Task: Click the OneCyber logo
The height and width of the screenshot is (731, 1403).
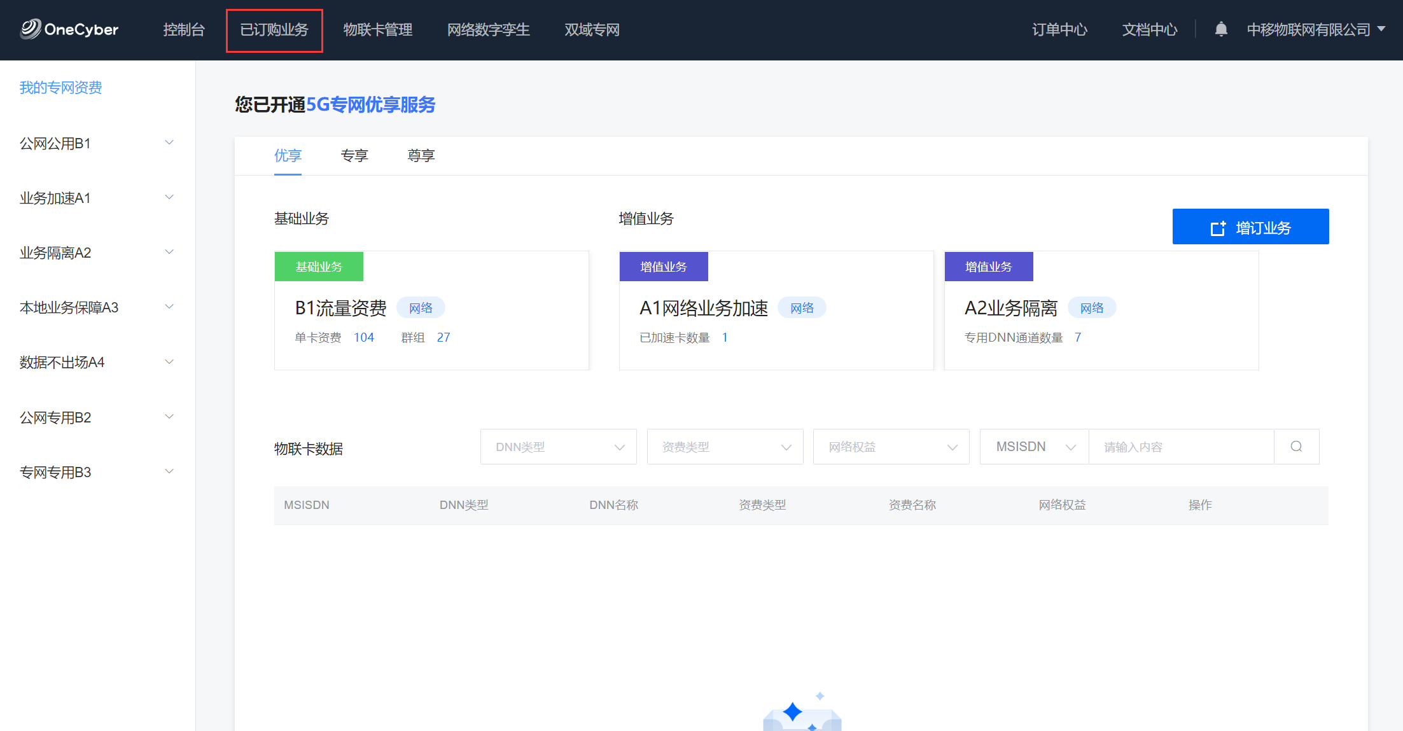Action: click(69, 29)
